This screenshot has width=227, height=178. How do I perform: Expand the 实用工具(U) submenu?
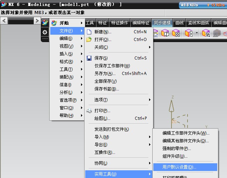pyautogui.click(x=119, y=174)
